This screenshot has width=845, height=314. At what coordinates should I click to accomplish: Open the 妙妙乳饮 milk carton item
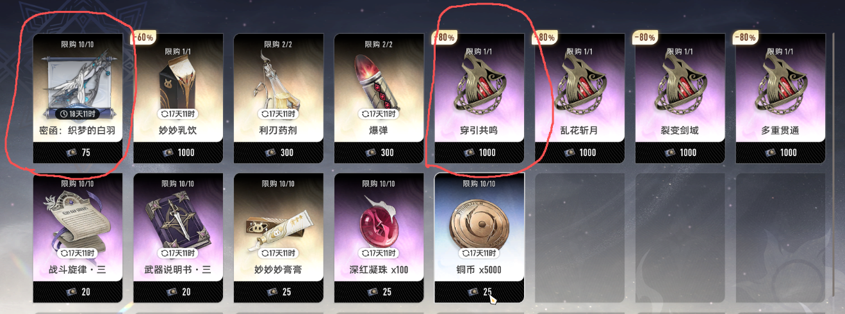[178, 98]
